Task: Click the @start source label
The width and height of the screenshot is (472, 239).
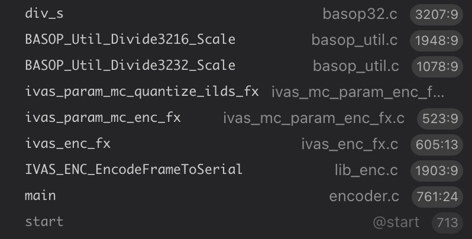Action: [x=396, y=222]
